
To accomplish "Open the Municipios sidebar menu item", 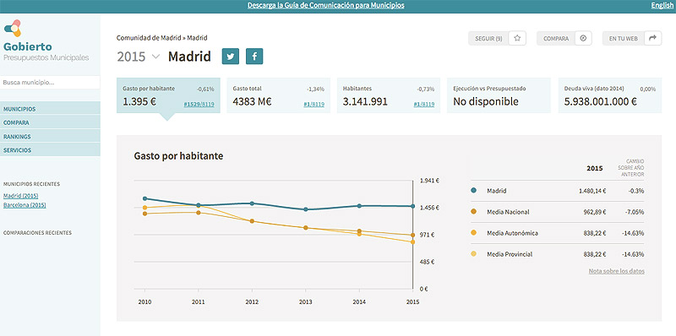I will coord(50,109).
